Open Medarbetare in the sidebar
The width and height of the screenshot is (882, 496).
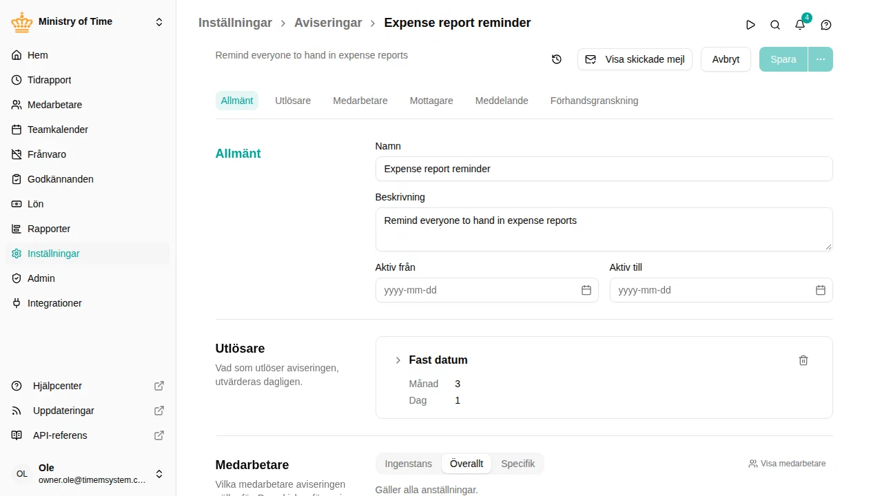(x=88, y=105)
